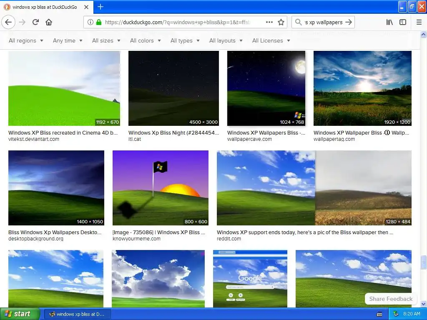
Task: Click the knowyourmeme.com source text
Action: click(136, 239)
